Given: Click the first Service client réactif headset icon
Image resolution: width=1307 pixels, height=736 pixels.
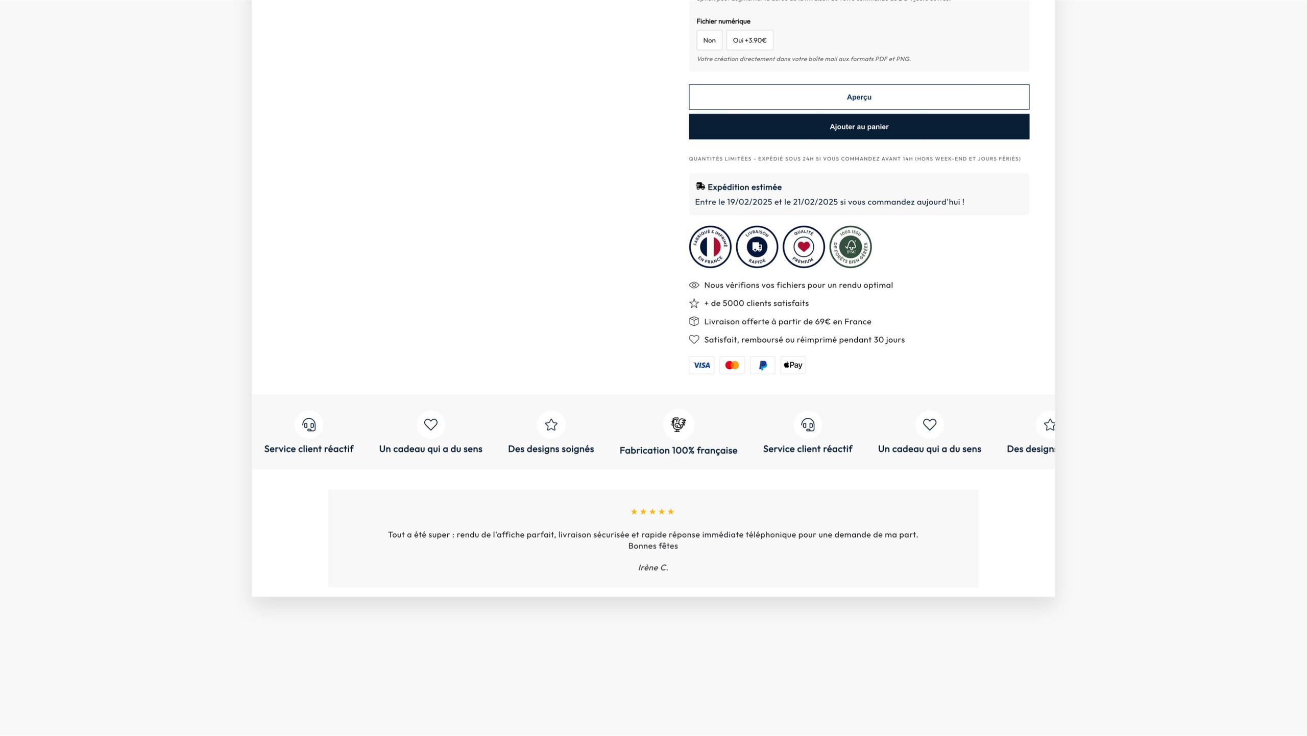Looking at the screenshot, I should pos(309,424).
